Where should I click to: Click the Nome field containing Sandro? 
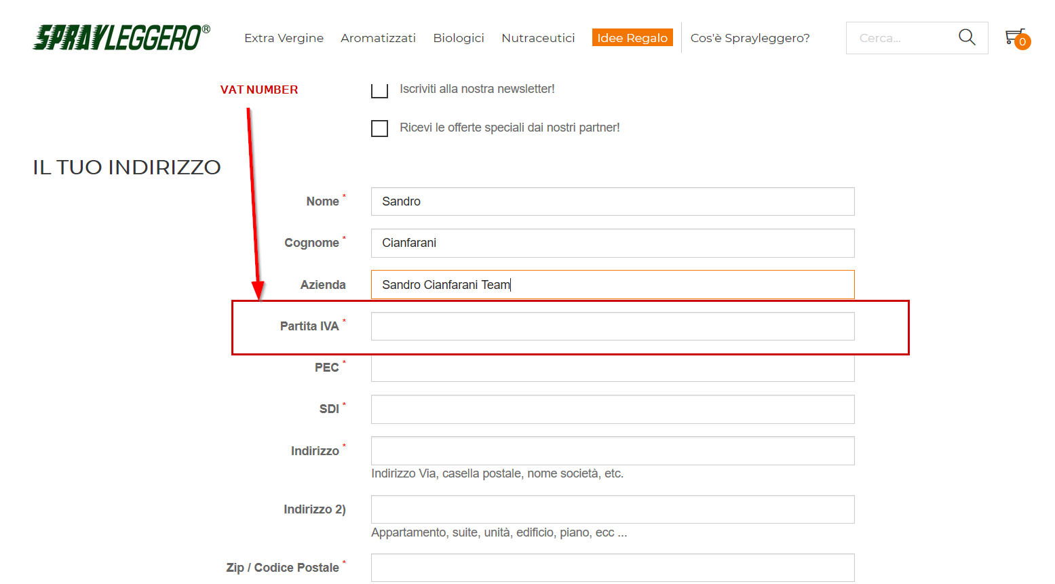613,201
